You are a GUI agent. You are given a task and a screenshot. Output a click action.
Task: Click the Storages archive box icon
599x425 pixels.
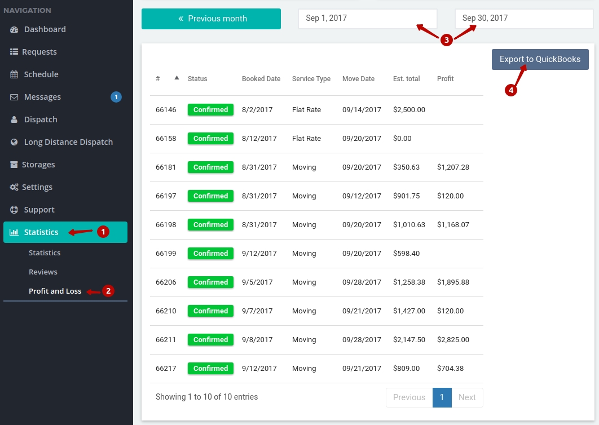pyautogui.click(x=14, y=165)
